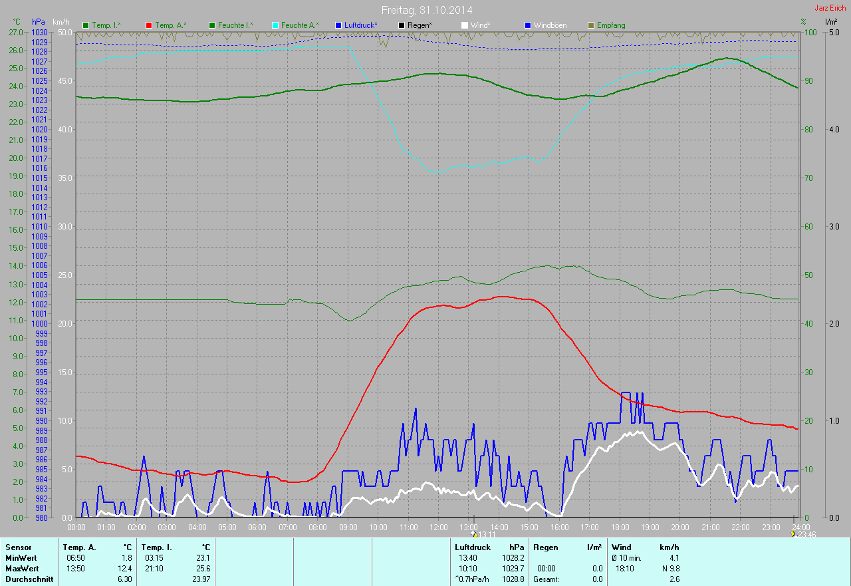
Task: Click the olive Empfang legend square
Action: (x=591, y=25)
